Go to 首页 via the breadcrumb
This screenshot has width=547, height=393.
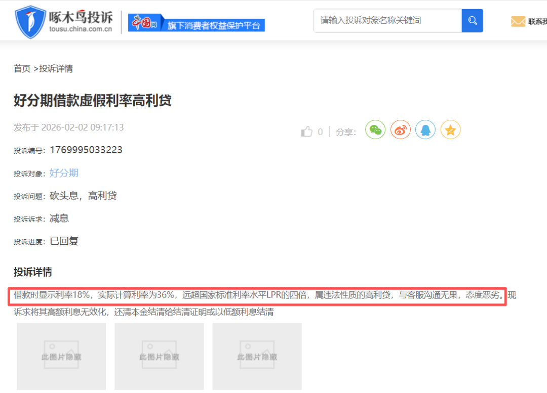point(22,69)
